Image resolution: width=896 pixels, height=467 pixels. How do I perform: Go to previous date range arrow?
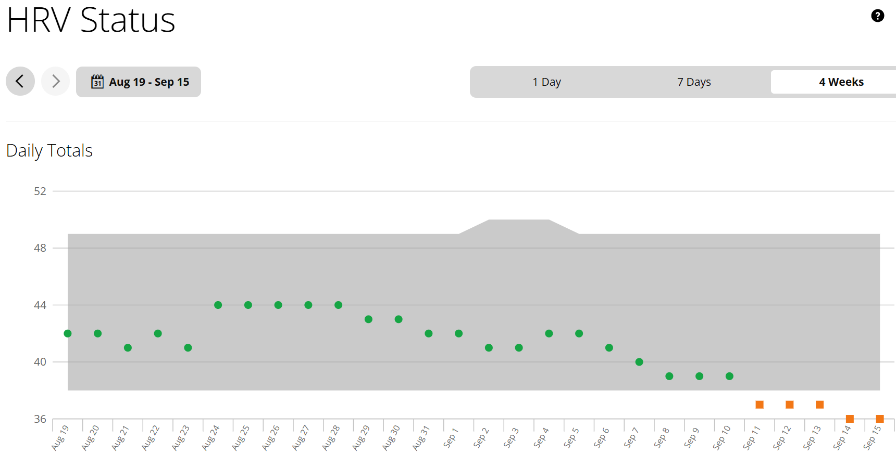click(x=20, y=81)
